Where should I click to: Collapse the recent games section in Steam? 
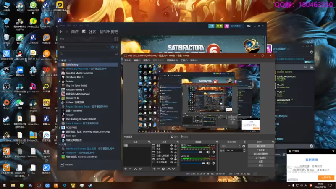click(60, 60)
